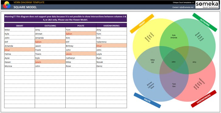Click the green OUTGOING diagram label
Viewport: 221px width, 113px height.
(x=205, y=22)
